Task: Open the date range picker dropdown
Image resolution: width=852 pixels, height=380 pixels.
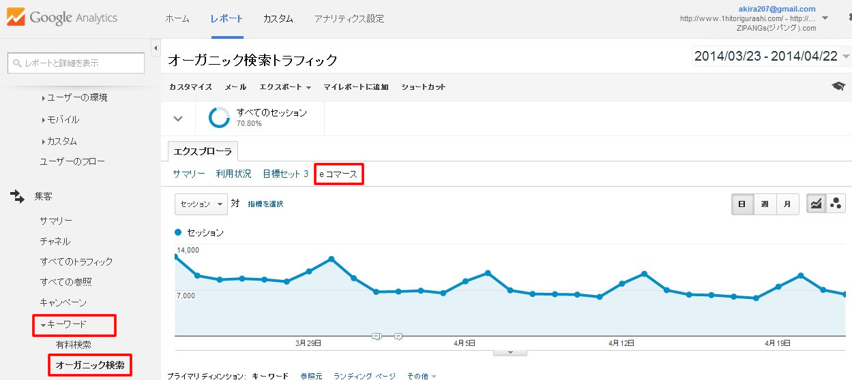Action: [x=771, y=57]
